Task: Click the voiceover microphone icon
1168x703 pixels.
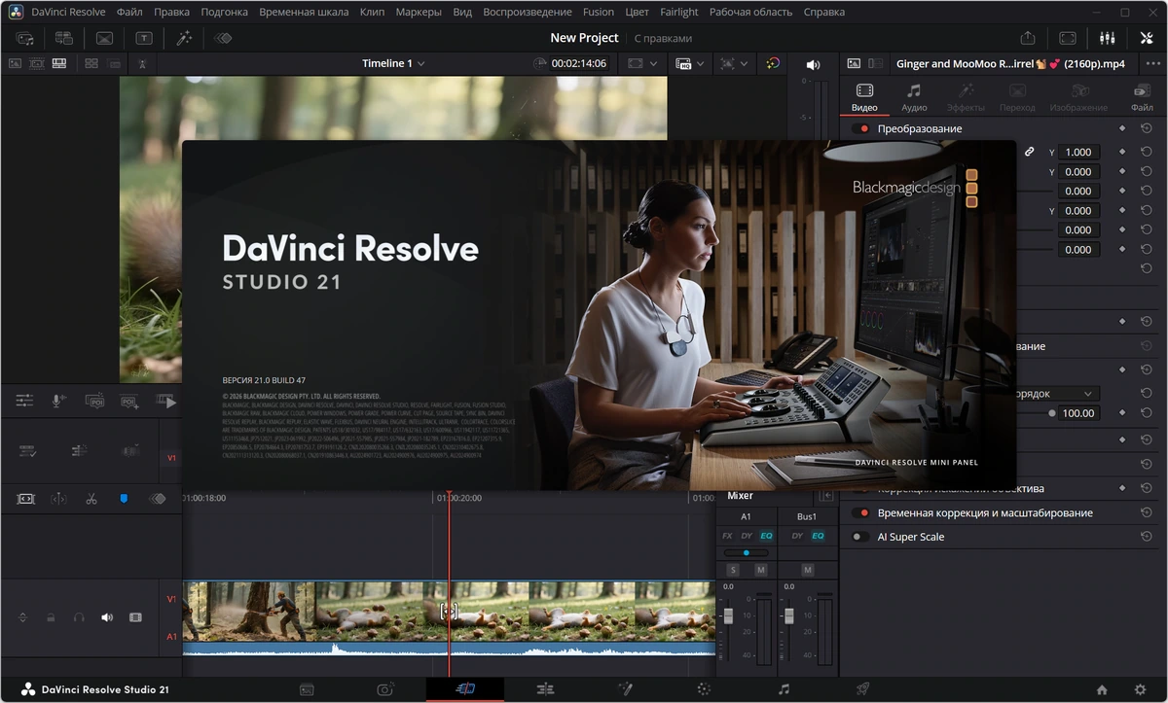Action: pyautogui.click(x=58, y=401)
